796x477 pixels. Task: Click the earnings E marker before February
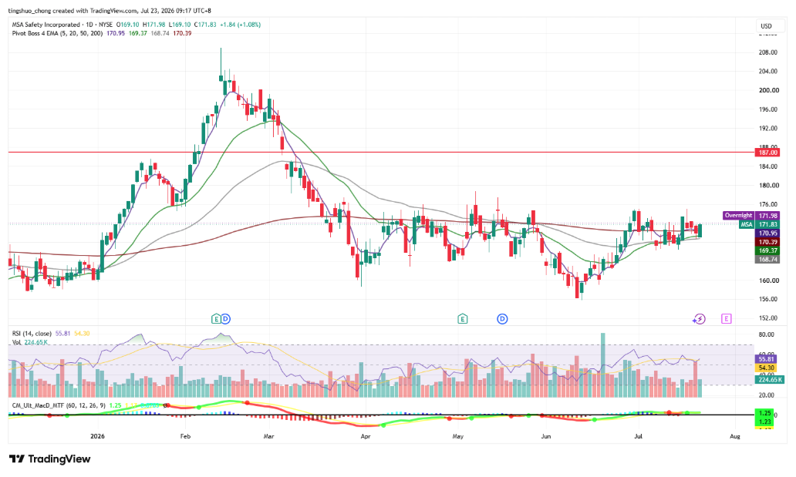click(x=216, y=319)
